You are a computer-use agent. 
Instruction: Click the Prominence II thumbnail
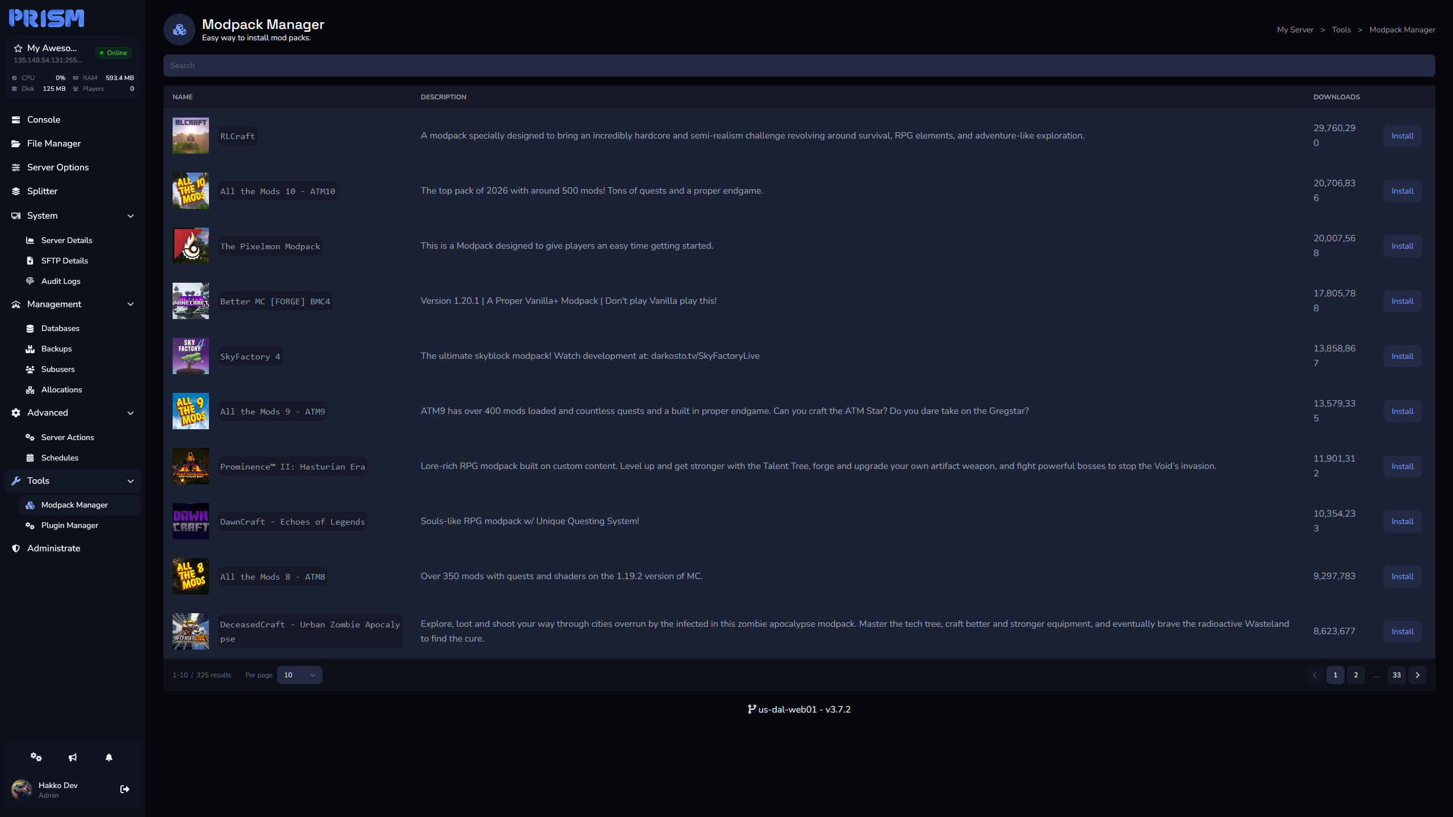pos(191,466)
